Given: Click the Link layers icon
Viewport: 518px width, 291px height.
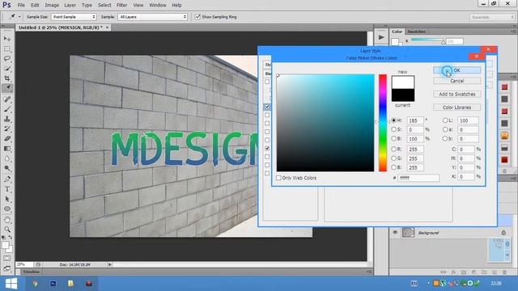Looking at the screenshot, I should click(444, 272).
